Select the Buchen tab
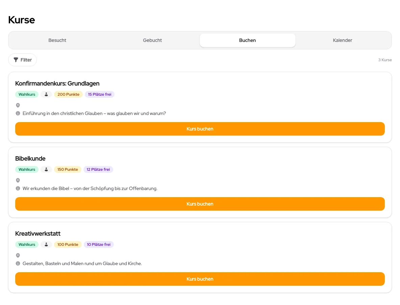400x305 pixels. [247, 40]
